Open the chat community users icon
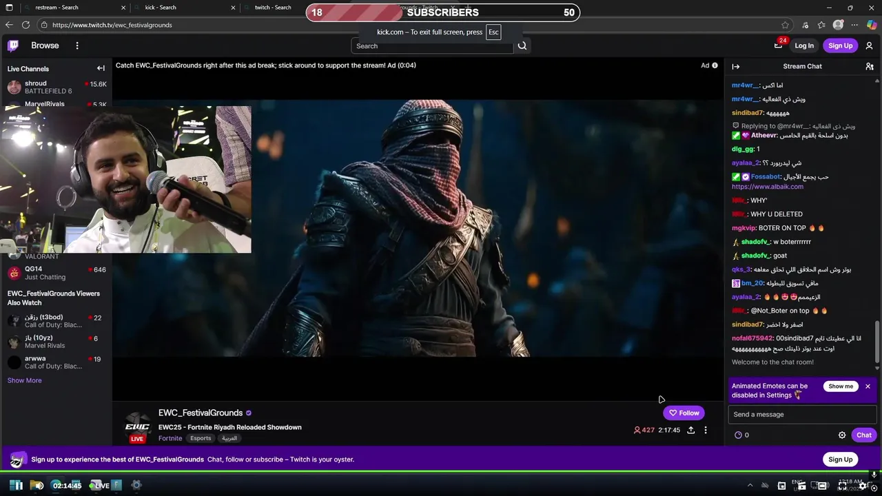The image size is (882, 496). coord(870,67)
